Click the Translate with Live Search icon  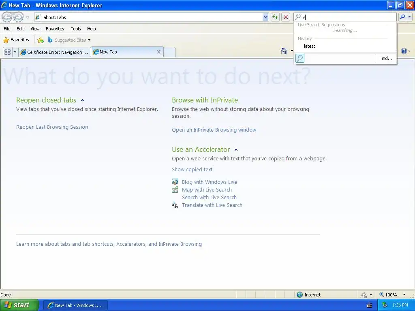175,205
